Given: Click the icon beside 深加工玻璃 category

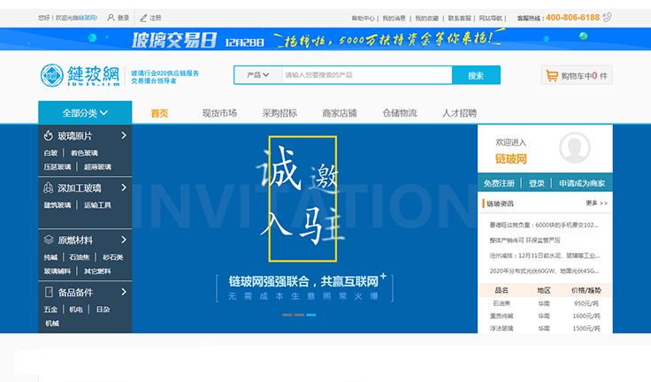Looking at the screenshot, I should tap(49, 187).
